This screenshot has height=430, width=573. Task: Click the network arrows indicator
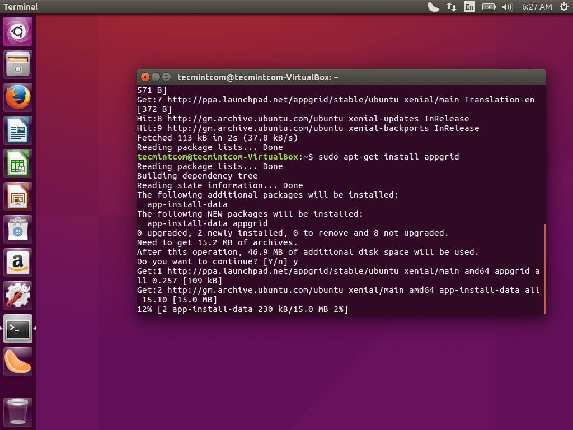click(451, 7)
